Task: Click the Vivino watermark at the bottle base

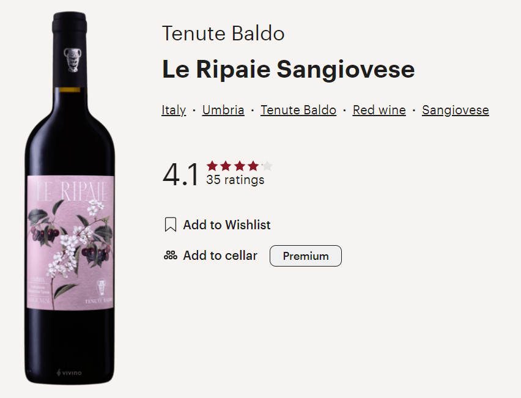Action: (69, 372)
